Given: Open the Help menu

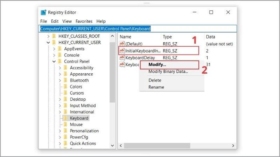Looking at the screenshot, I should pos(101,21).
